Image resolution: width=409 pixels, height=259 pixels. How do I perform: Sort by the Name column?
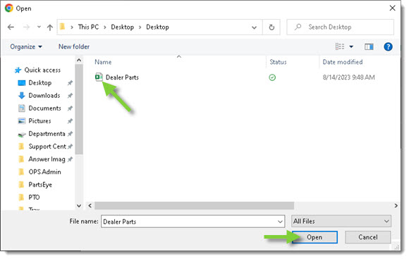[x=103, y=62]
